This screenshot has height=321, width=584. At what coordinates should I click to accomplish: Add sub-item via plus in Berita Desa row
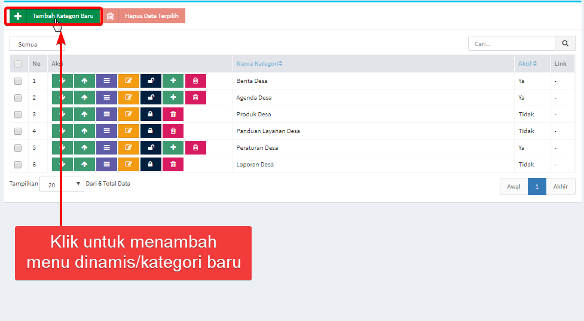pyautogui.click(x=173, y=81)
